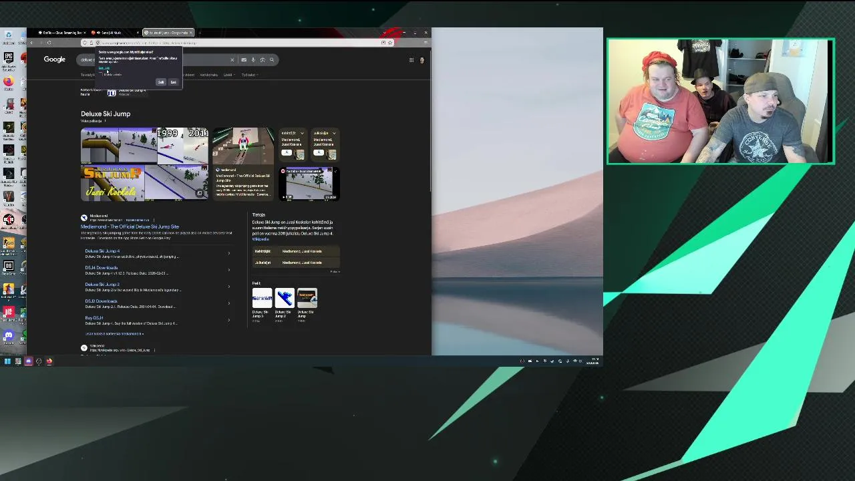
Task: Expand the Työkalut dropdown
Action: 250,75
